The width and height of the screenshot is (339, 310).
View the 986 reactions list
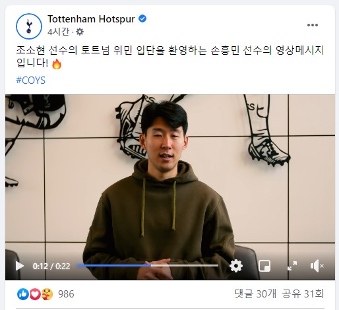click(x=66, y=294)
